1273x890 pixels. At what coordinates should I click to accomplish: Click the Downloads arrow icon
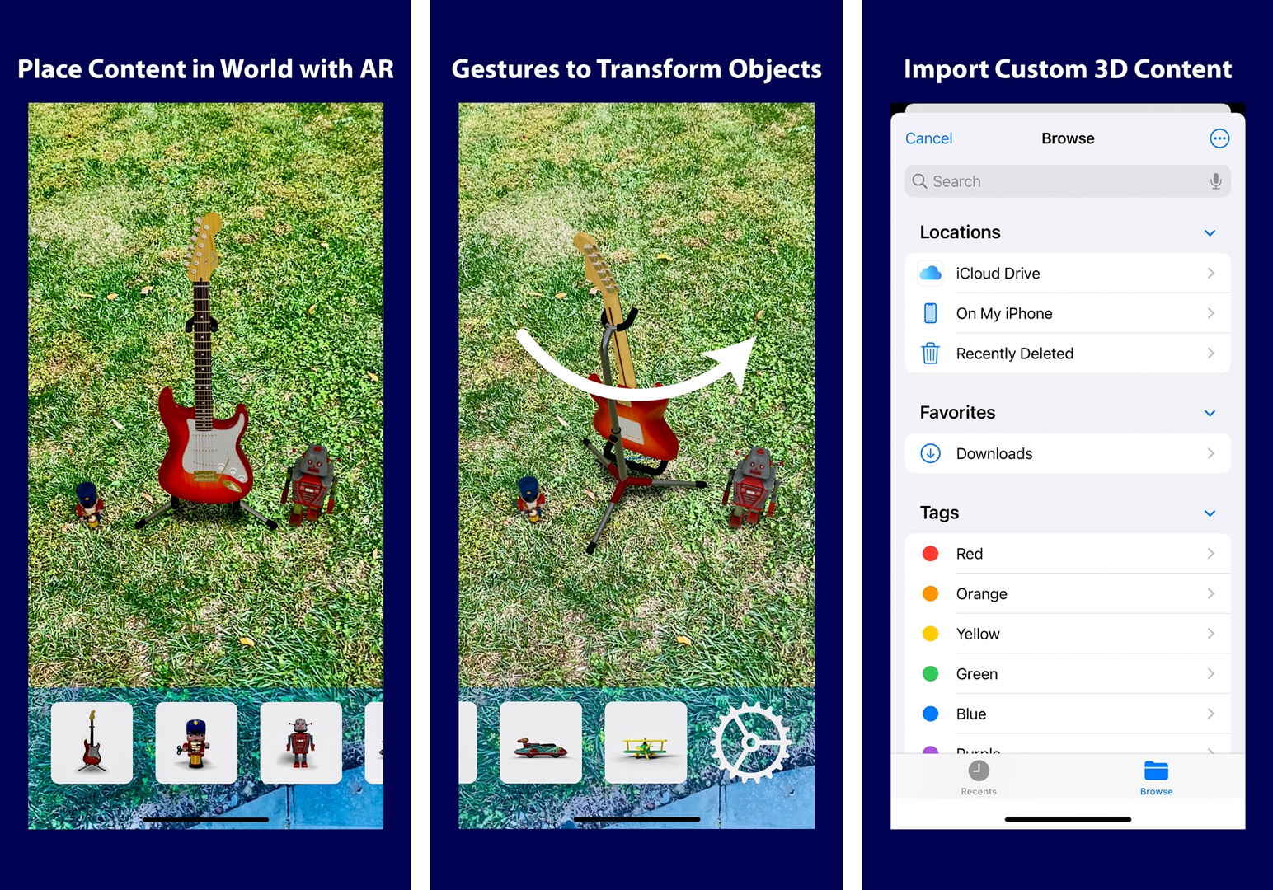[930, 453]
